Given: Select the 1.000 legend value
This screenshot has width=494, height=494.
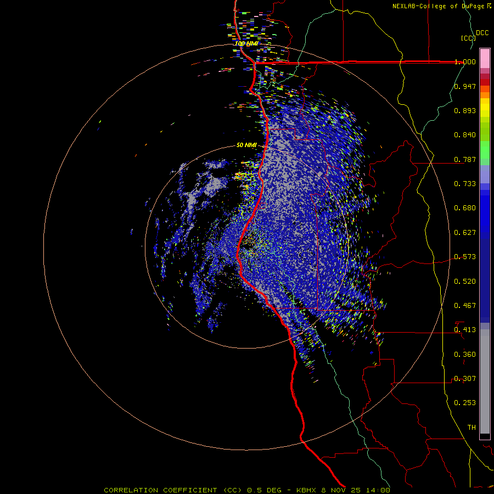Looking at the screenshot, I should tap(465, 61).
